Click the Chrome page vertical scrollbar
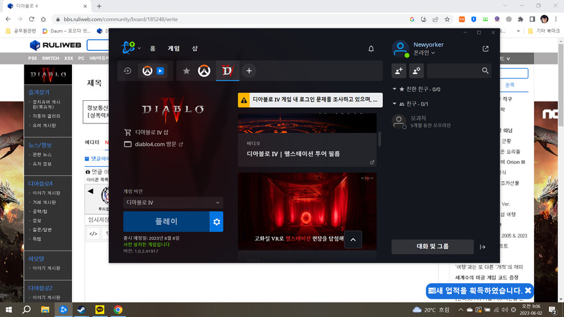The image size is (564, 317). pyautogui.click(x=560, y=84)
